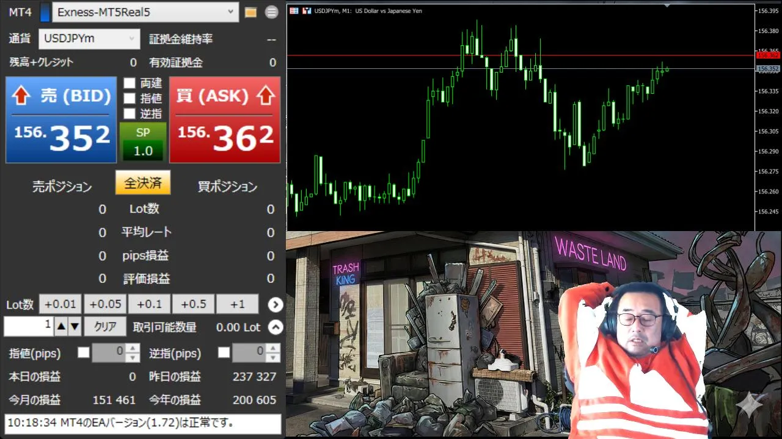The height and width of the screenshot is (439, 782).
Task: Click the 残高+クレジット label
Action: (x=42, y=62)
